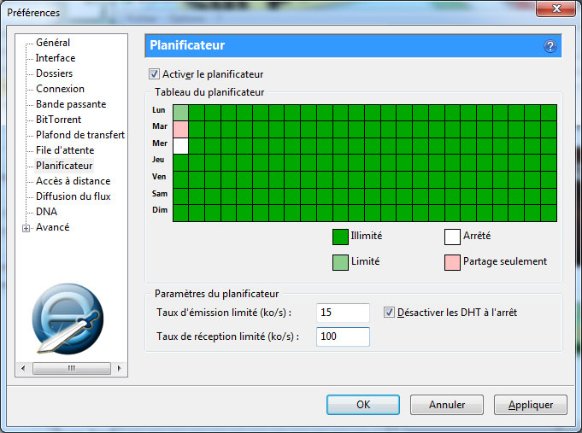Click the Annuler button
The image size is (582, 433).
(447, 405)
